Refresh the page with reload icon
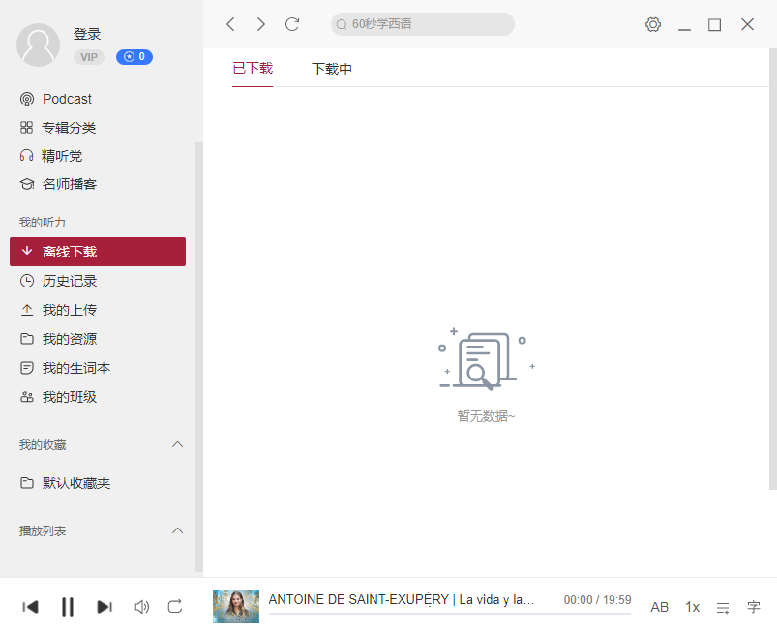Image resolution: width=777 pixels, height=635 pixels. click(x=292, y=24)
